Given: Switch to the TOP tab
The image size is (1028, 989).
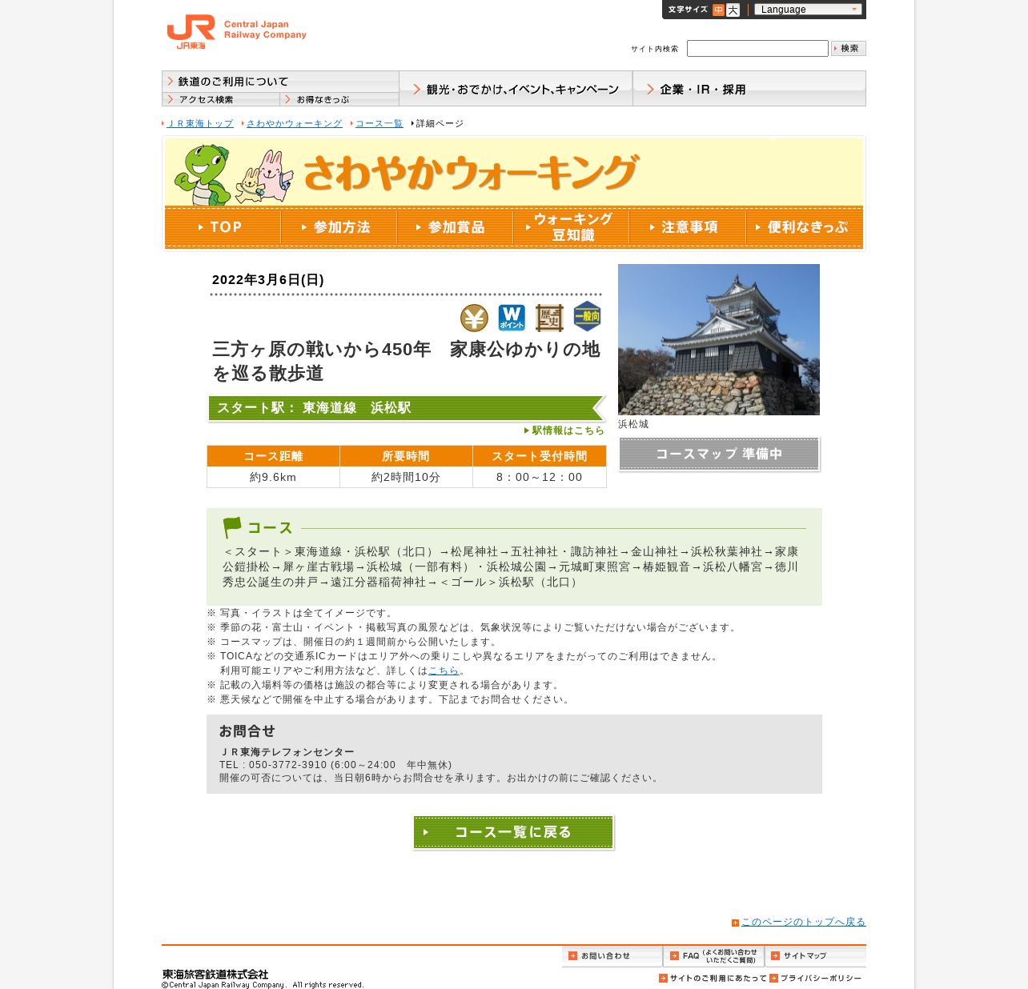Looking at the screenshot, I should coord(223,227).
